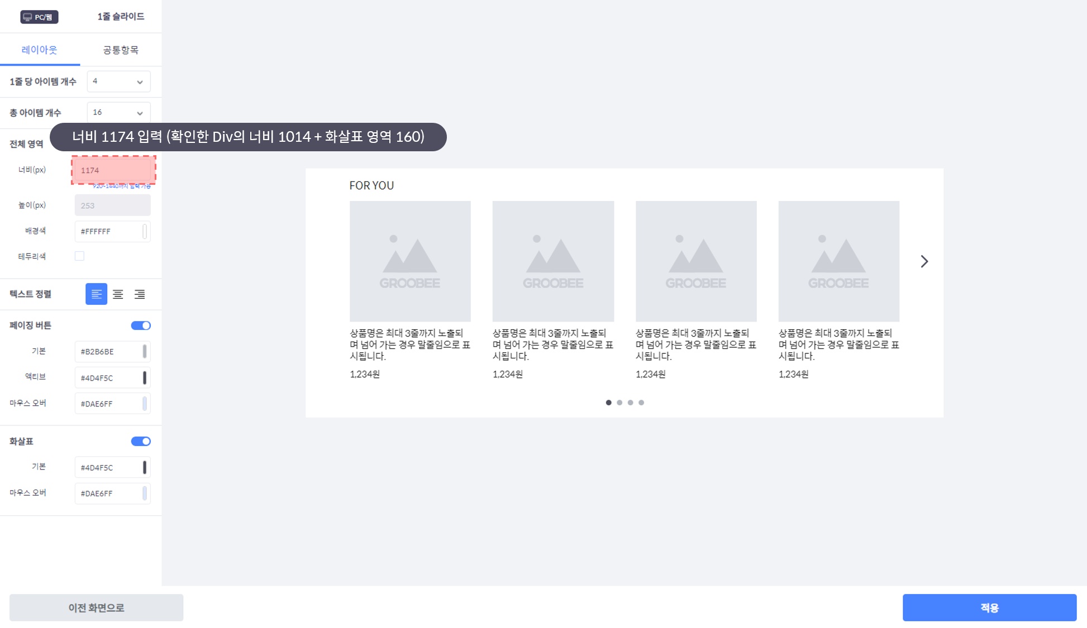Click the 너비(px) input field
The image size is (1087, 628).
(x=113, y=170)
